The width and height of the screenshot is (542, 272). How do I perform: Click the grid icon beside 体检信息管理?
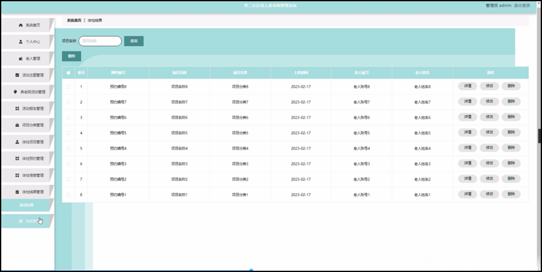tap(17, 175)
